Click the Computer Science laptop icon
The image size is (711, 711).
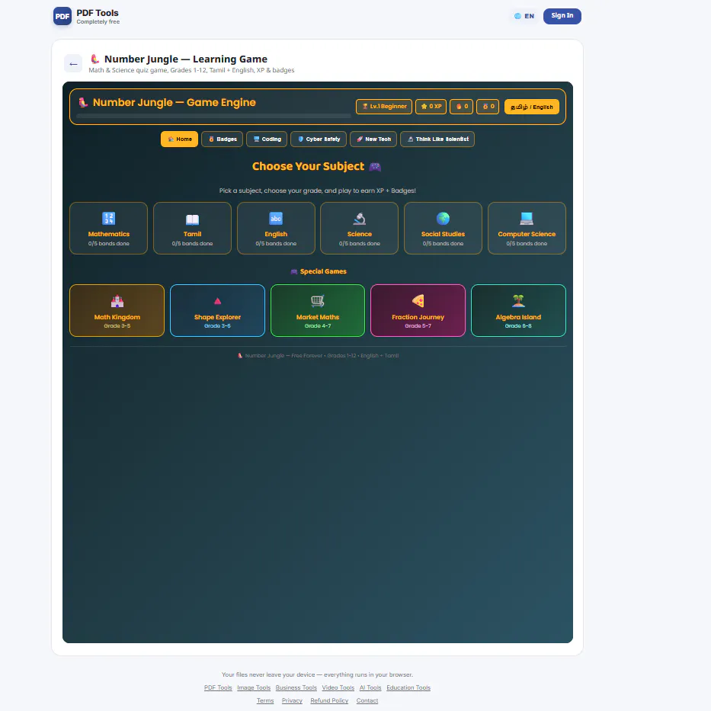click(x=527, y=219)
